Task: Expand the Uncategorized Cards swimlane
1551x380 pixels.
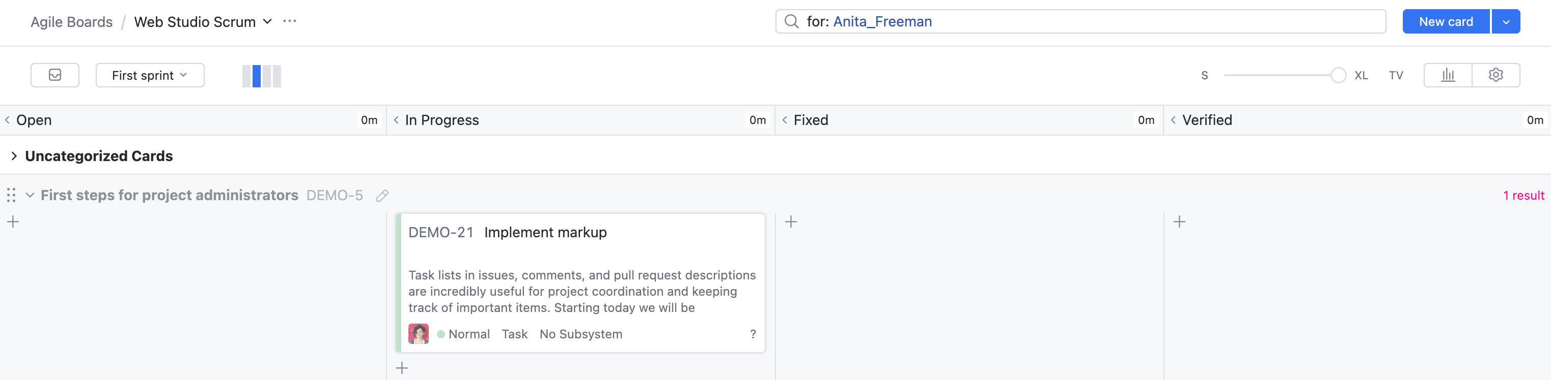Action: pos(14,156)
